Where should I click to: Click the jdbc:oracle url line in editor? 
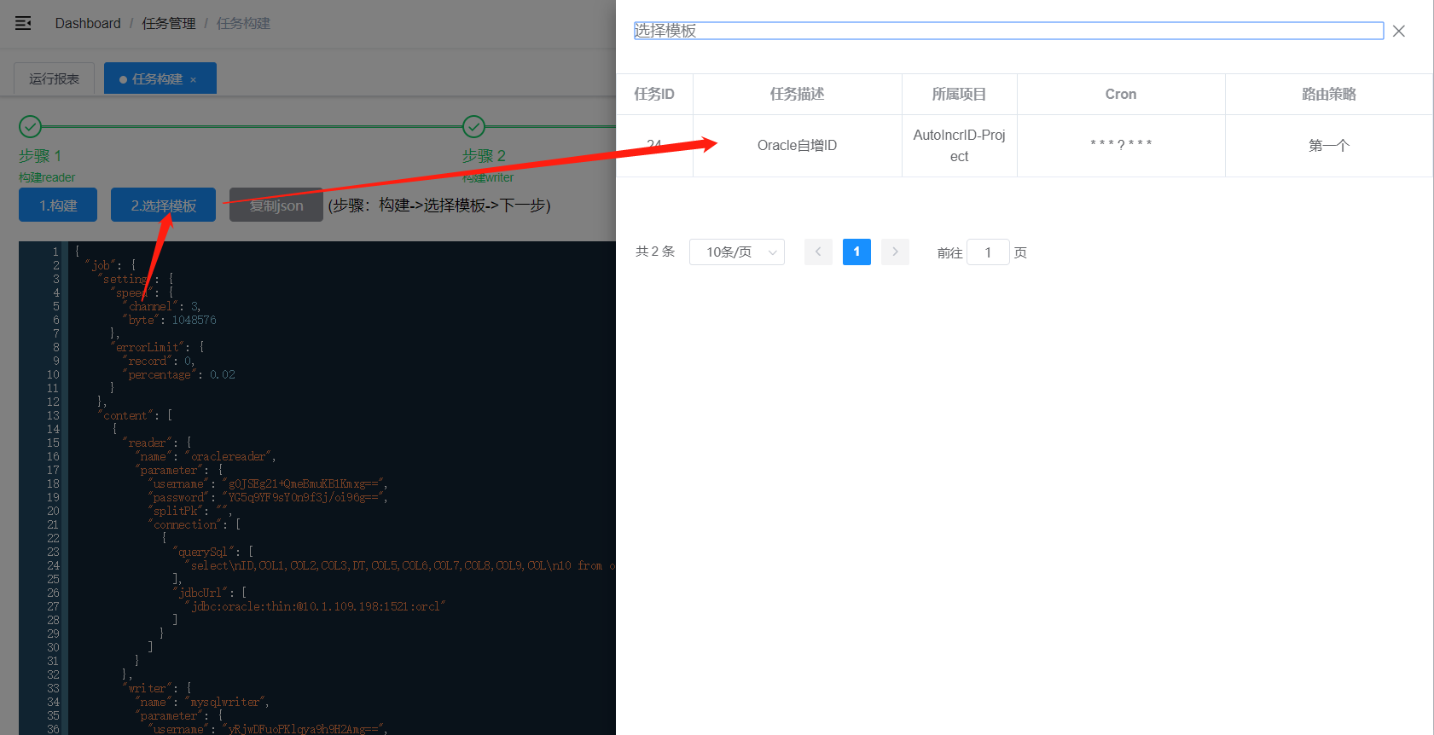point(316,606)
